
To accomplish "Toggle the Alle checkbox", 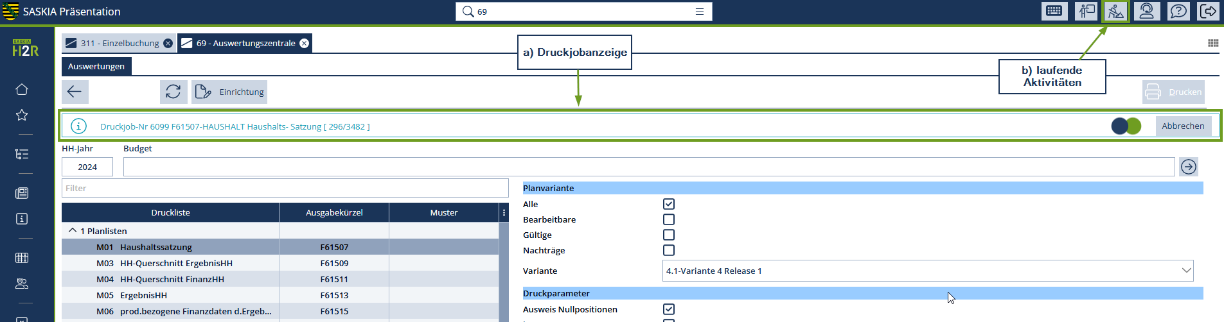I will (669, 204).
